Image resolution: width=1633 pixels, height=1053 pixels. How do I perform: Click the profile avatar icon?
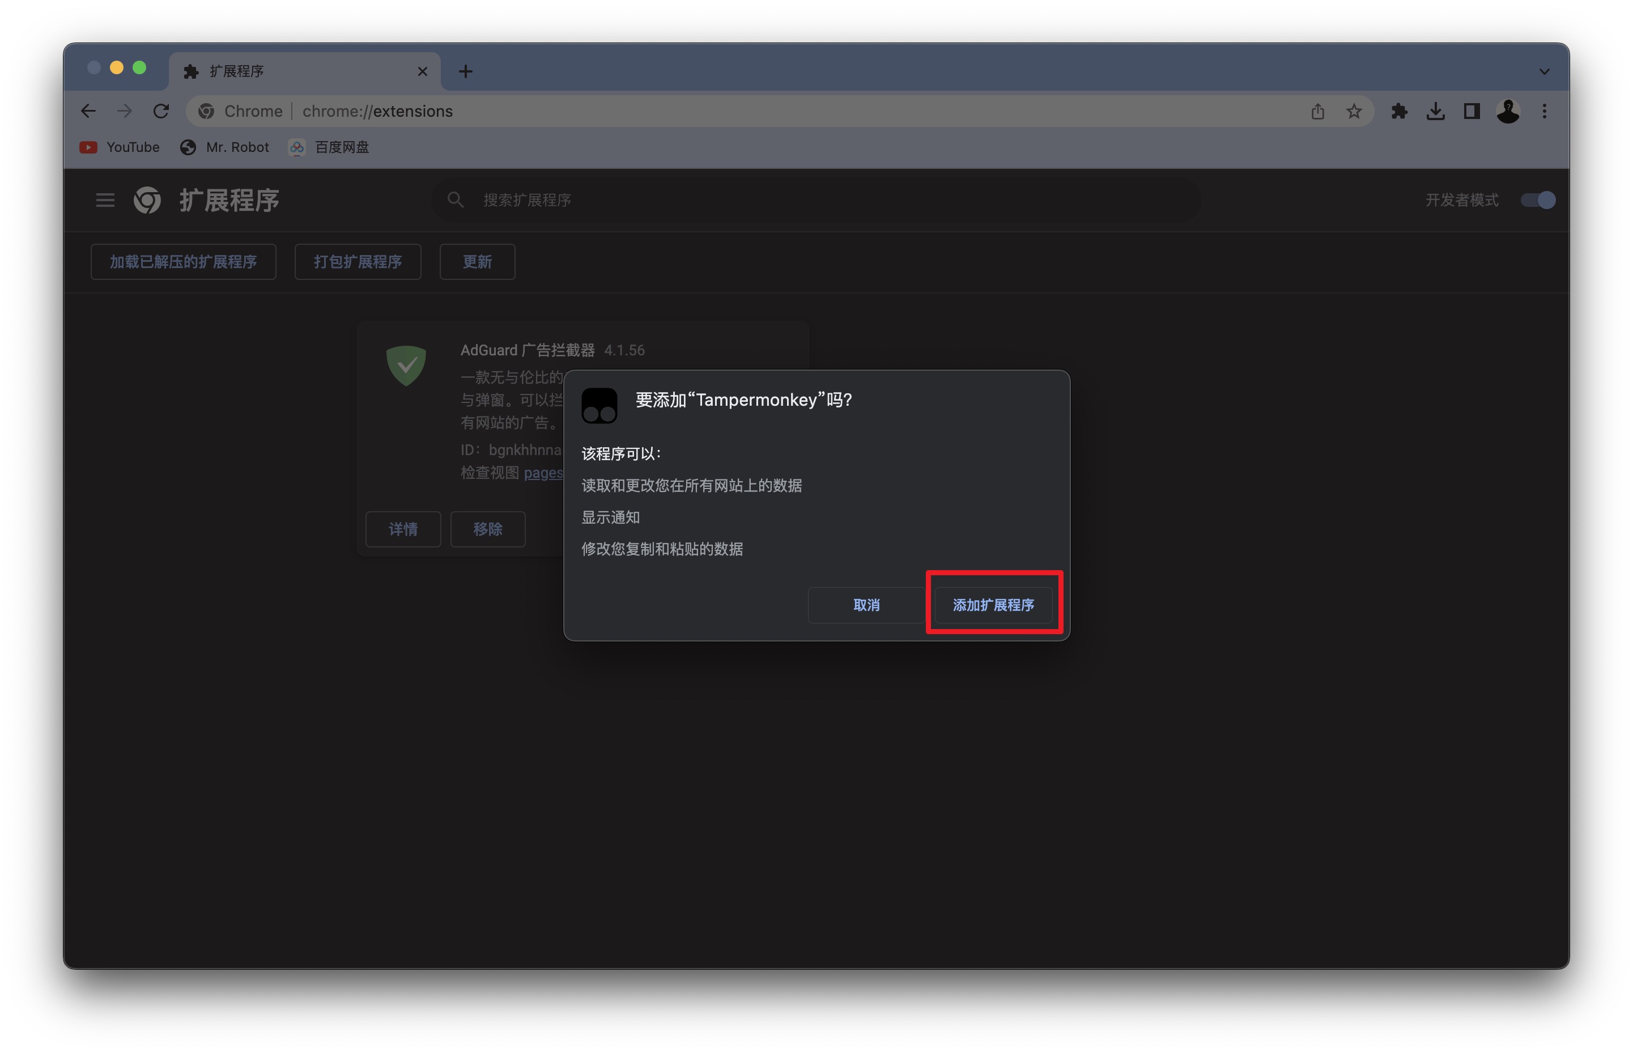point(1507,112)
